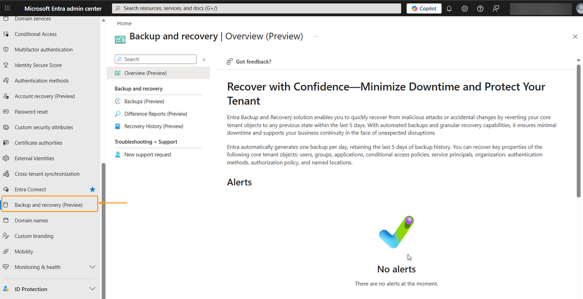
Task: Click the Got feedback? button
Action: click(x=249, y=62)
